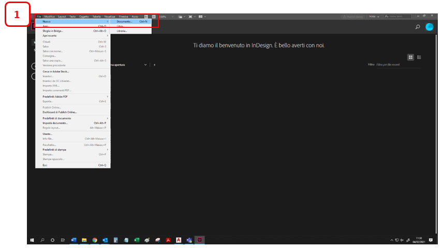Open Outlook from the taskbar
The height and width of the screenshot is (248, 443).
[x=105, y=240]
